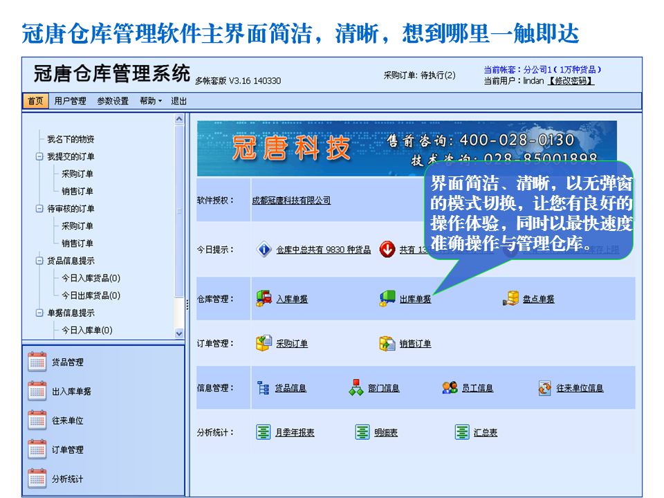Open the 出库单据 link

[x=415, y=299]
